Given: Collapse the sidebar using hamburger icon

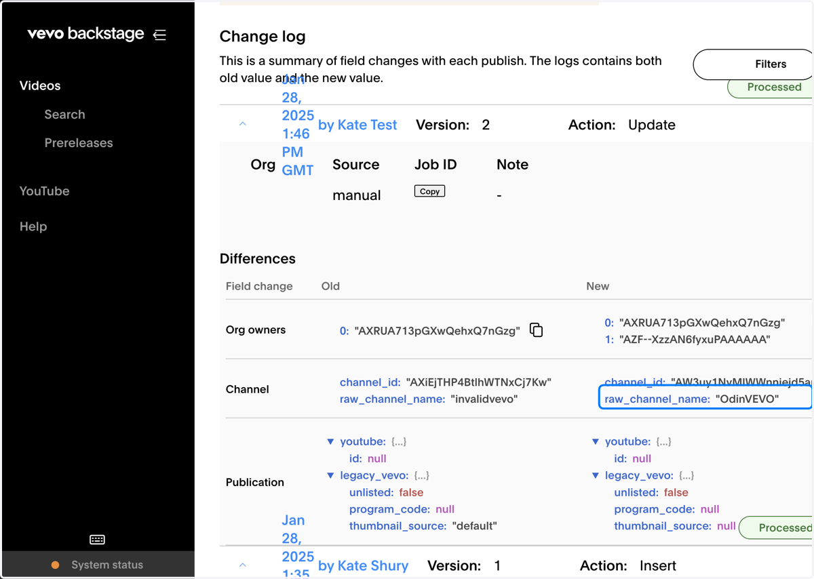Looking at the screenshot, I should [159, 35].
